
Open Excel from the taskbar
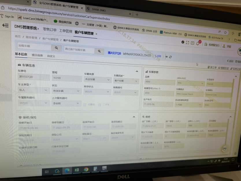pos(77,170)
